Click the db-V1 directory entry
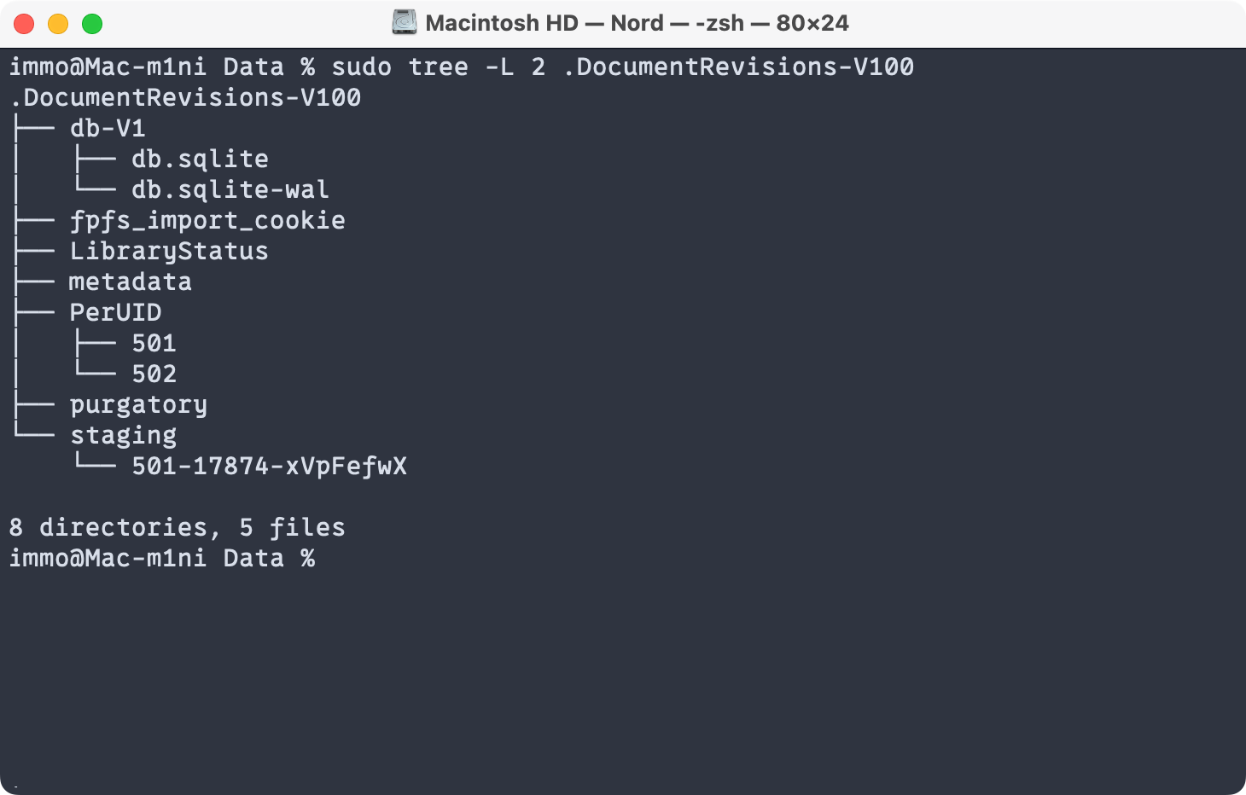The image size is (1246, 795). [x=108, y=128]
